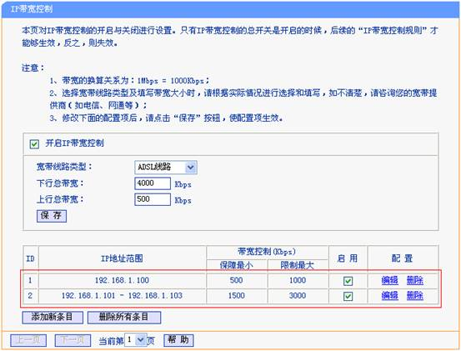Open the 宽带线路类型 ADSL线路 dropdown
The image size is (461, 351).
point(166,168)
